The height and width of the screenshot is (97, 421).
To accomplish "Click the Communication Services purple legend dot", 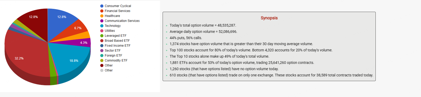I will [102, 21].
